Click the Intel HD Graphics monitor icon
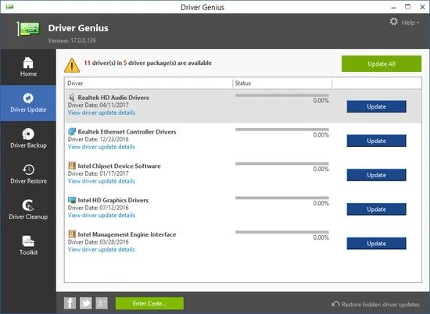The image size is (430, 314). (x=72, y=200)
